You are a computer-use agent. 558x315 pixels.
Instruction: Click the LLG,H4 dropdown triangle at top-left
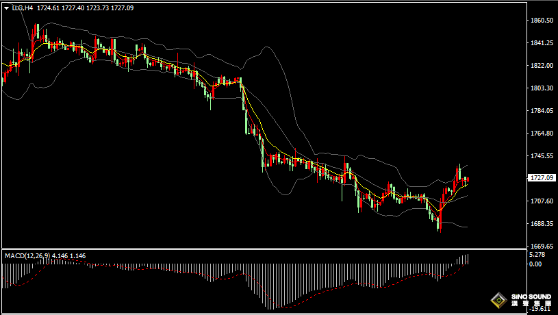click(x=7, y=8)
